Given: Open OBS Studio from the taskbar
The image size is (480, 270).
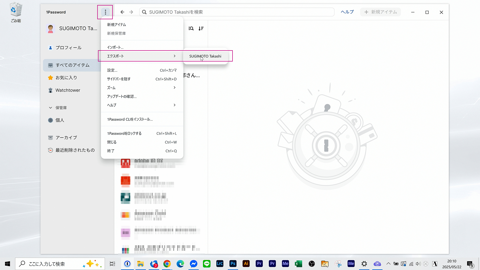Looking at the screenshot, I should [x=312, y=264].
